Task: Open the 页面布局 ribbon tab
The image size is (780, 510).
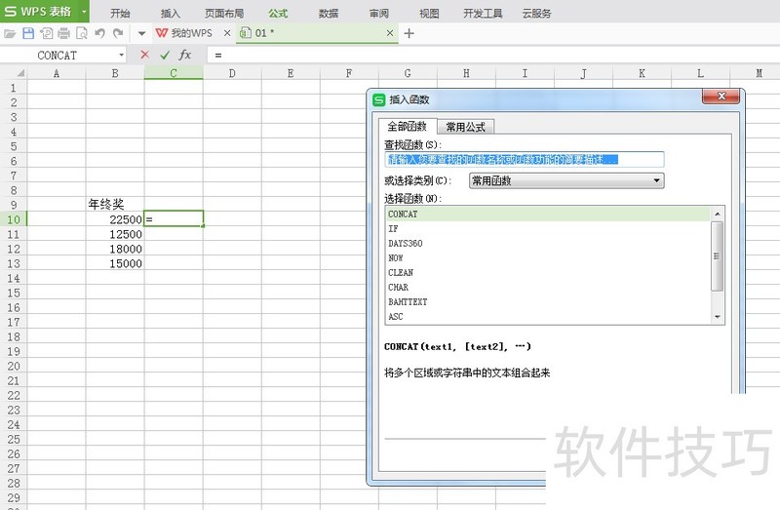Action: pos(224,14)
